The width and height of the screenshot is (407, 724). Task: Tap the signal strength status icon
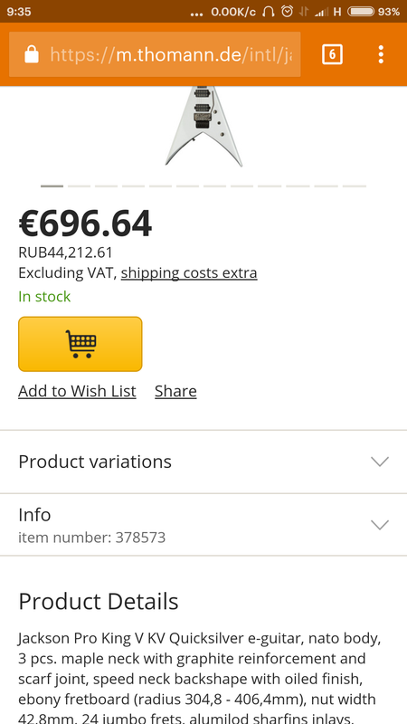click(x=321, y=12)
